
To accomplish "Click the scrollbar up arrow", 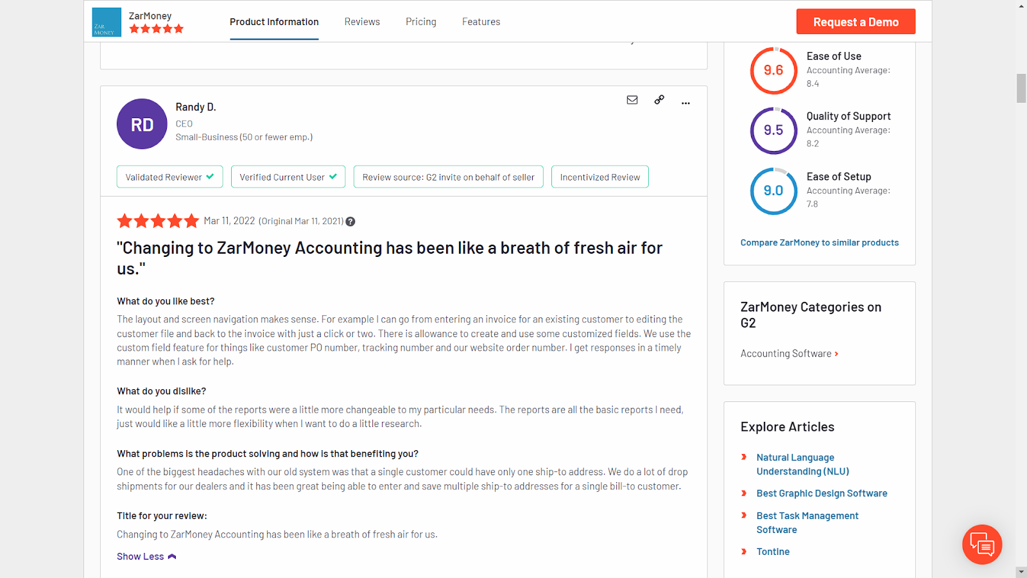I will [1021, 6].
